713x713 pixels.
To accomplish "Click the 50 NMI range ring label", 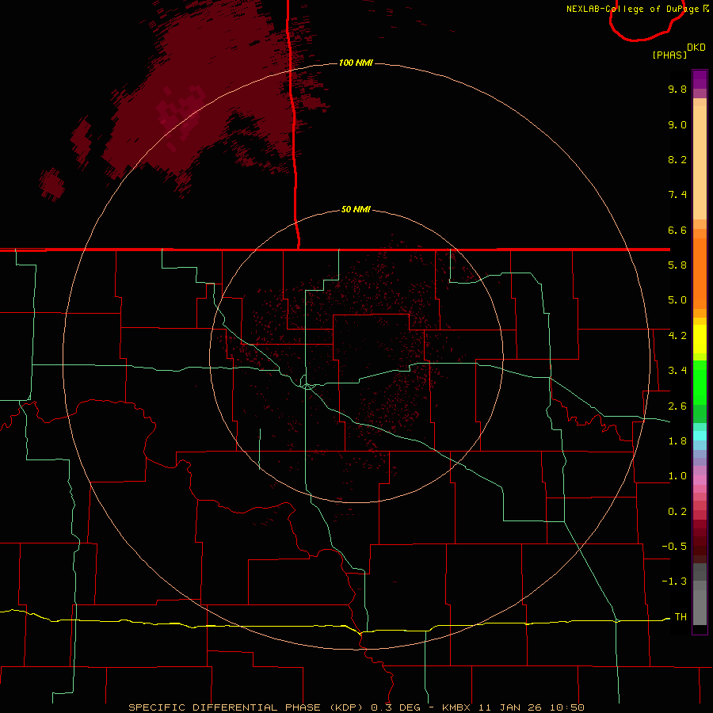I will tap(356, 209).
